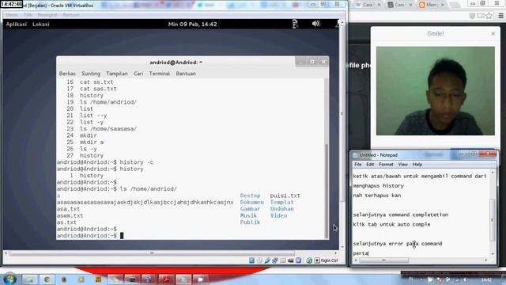Click history entry 25 'mkdir a'

[x=92, y=142]
